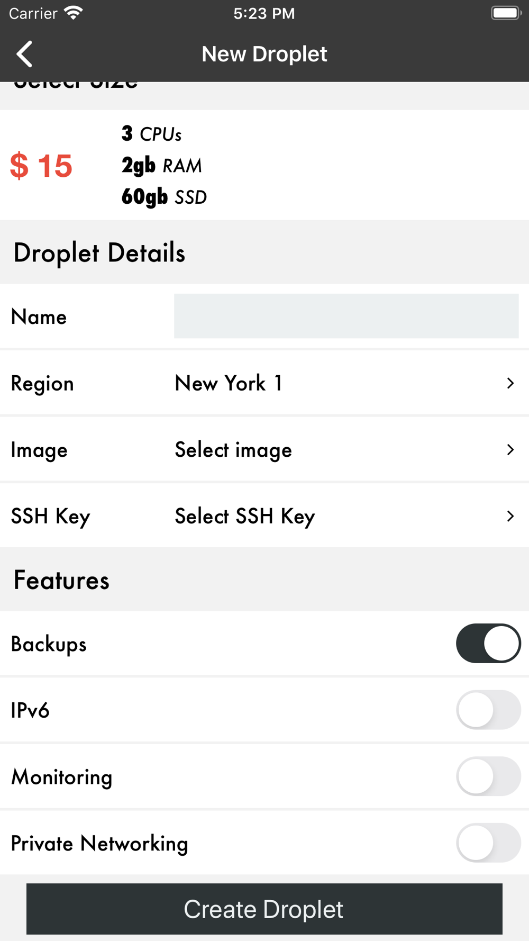Open the Select image picker
The width and height of the screenshot is (529, 941).
264,450
